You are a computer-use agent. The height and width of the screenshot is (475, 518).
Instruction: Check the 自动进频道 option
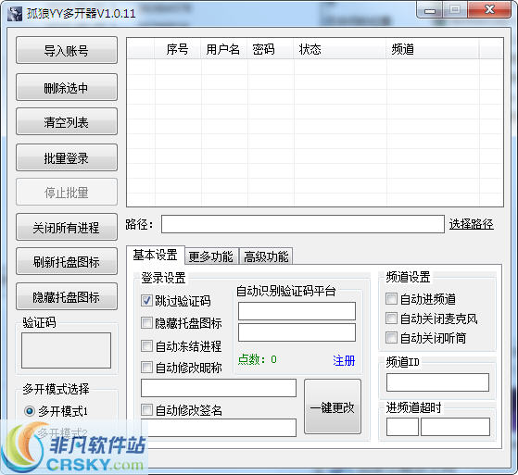click(x=391, y=299)
